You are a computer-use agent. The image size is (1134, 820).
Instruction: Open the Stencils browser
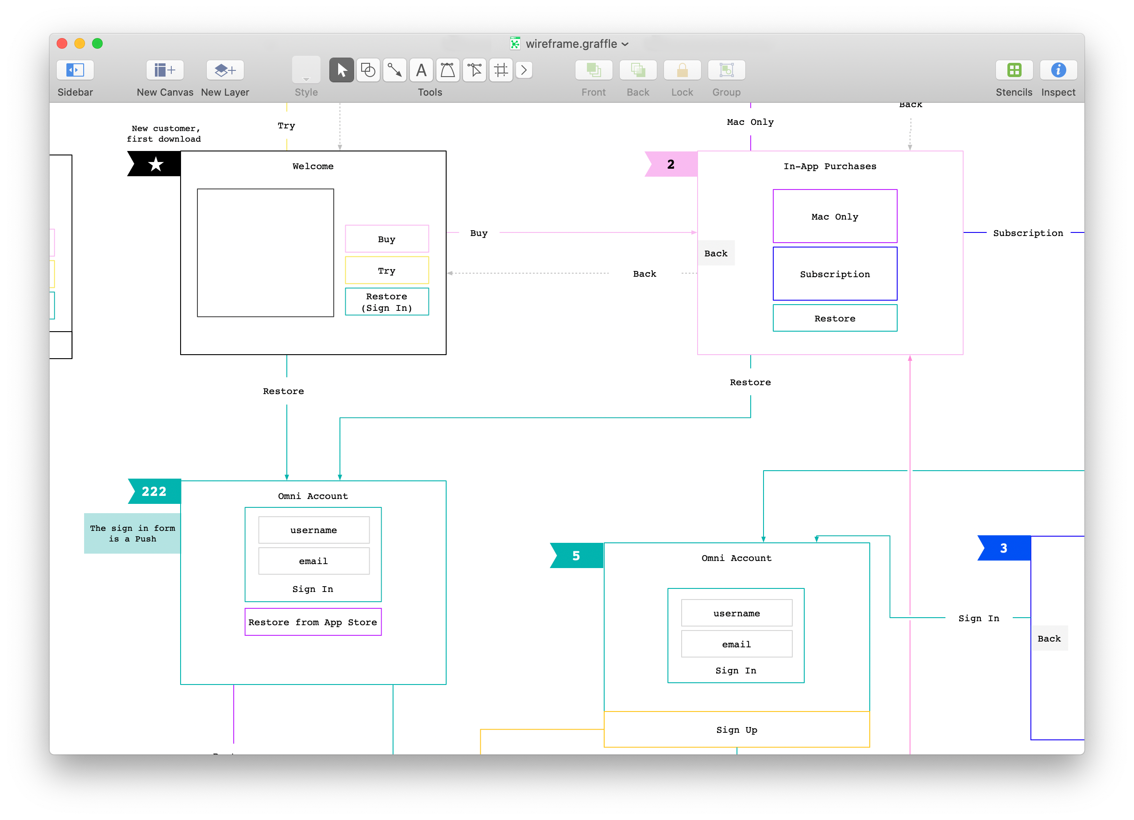[1014, 70]
